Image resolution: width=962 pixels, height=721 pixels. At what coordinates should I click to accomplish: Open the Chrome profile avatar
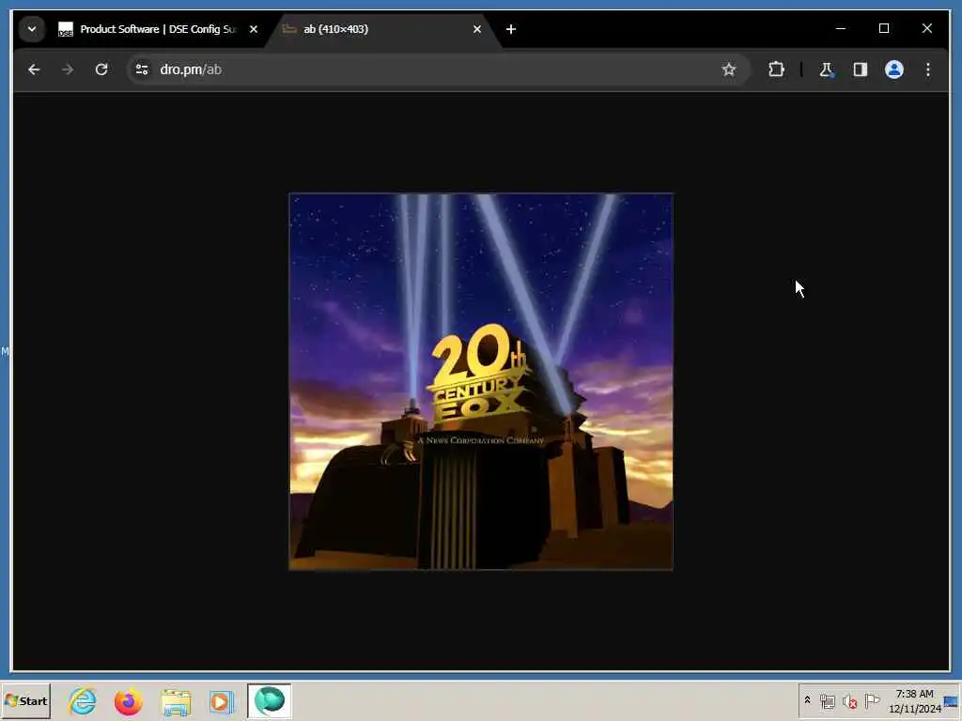point(894,69)
